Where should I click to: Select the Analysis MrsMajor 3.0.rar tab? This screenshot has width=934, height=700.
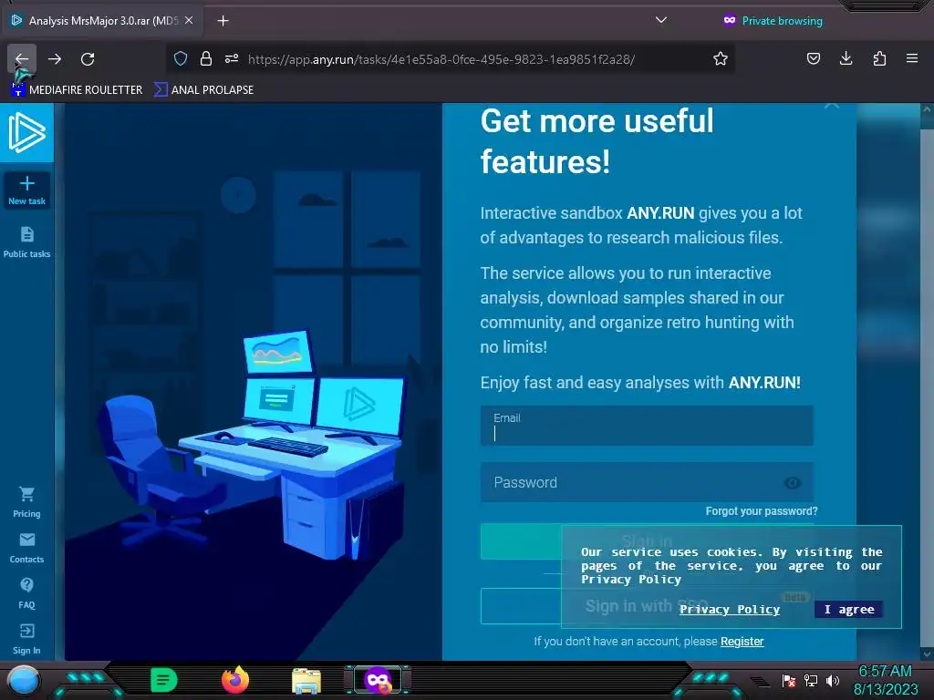point(103,21)
